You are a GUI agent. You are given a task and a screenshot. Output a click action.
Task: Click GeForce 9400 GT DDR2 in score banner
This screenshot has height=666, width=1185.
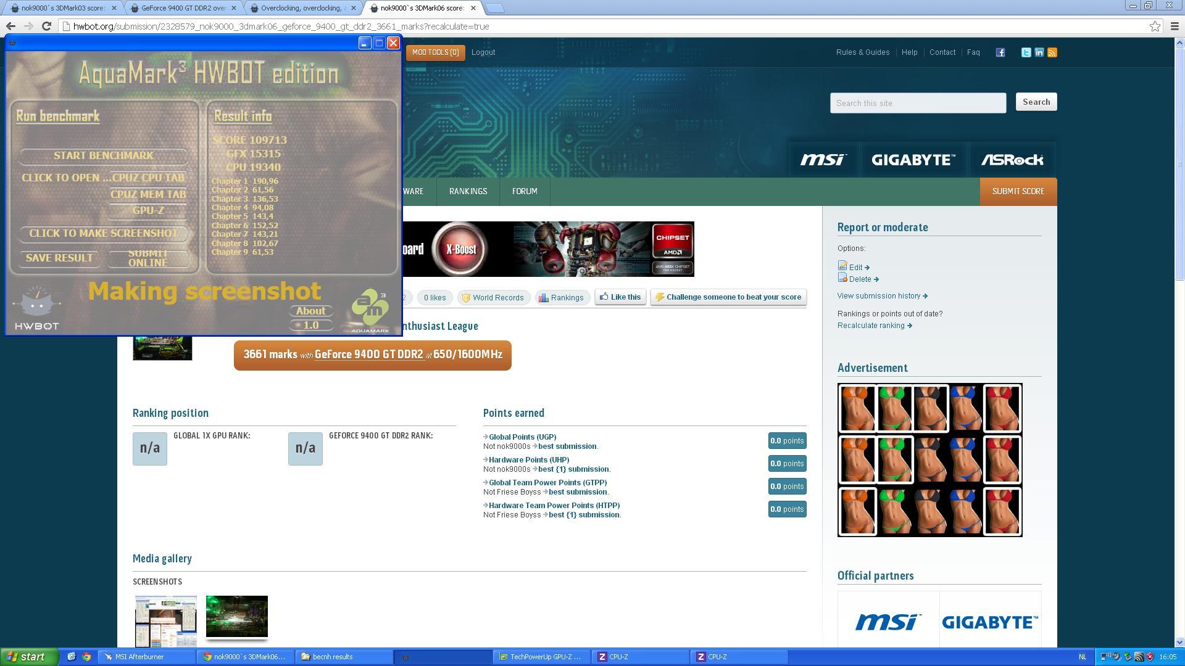[369, 355]
